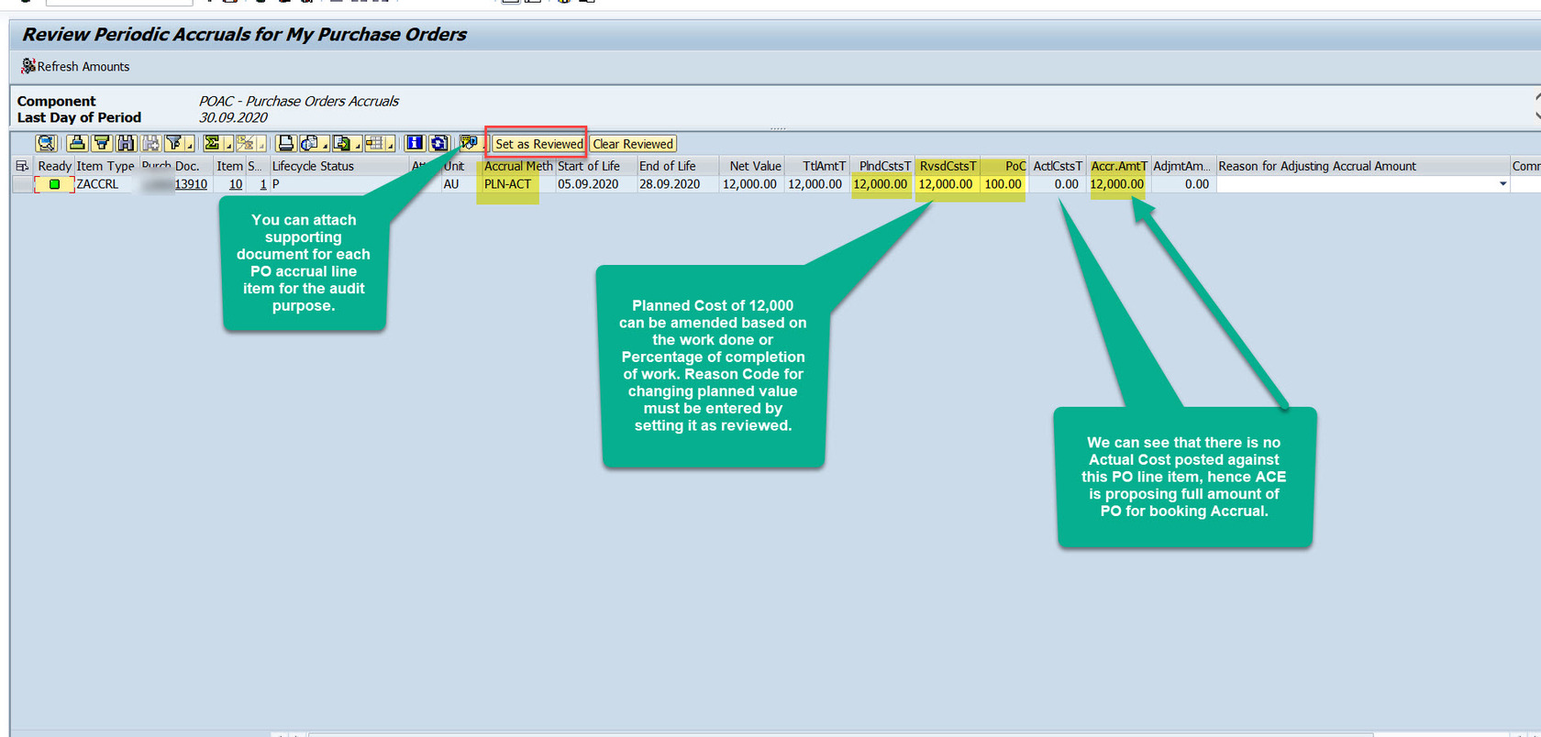
Task: Click the Accr.AmtT column header
Action: coord(1119,166)
